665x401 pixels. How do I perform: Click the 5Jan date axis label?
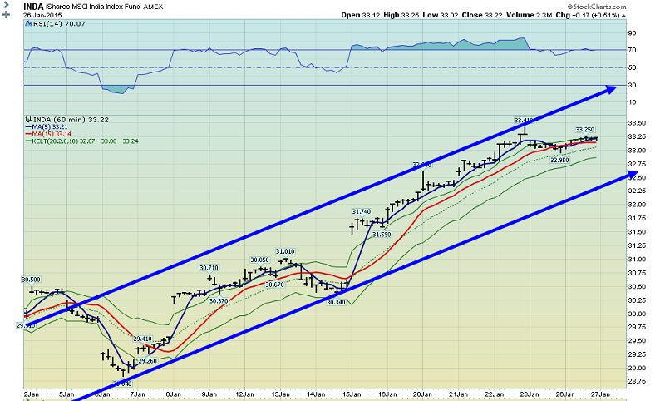point(66,394)
